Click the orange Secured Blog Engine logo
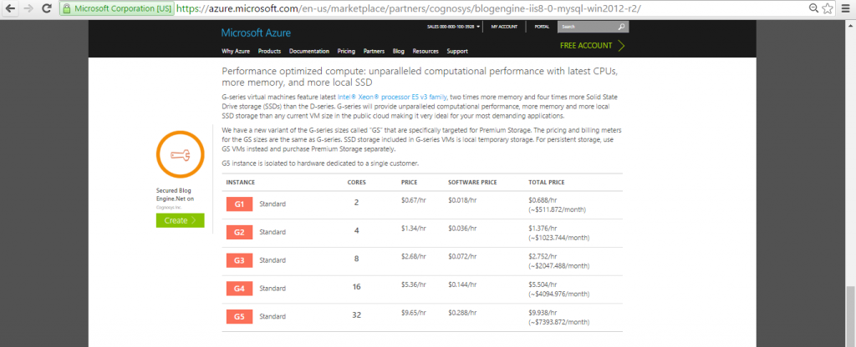The width and height of the screenshot is (856, 347). 180,155
